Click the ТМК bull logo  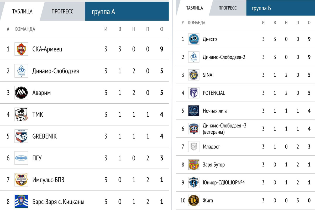[21, 114]
